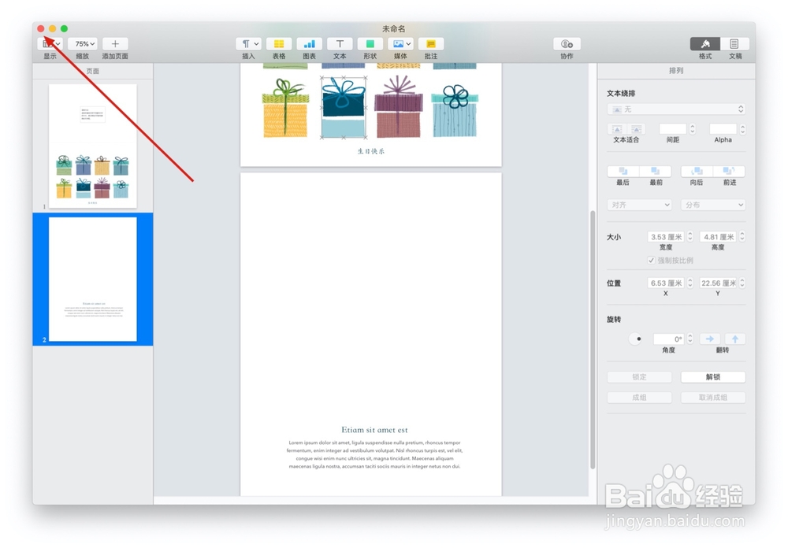This screenshot has width=788, height=548.
Task: Click the rotation angle dial
Action: point(635,339)
